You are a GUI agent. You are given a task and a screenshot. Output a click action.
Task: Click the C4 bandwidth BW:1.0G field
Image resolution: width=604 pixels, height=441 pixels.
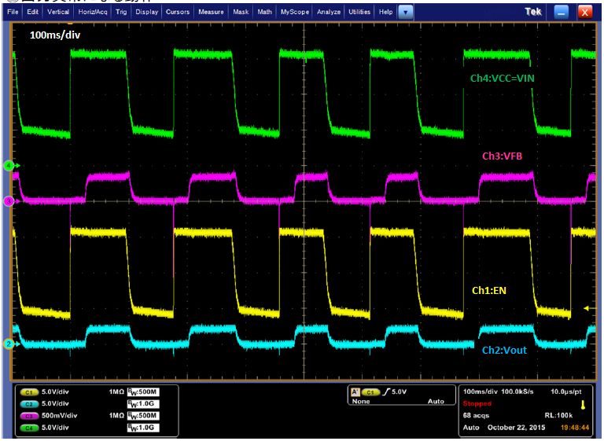click(x=143, y=428)
